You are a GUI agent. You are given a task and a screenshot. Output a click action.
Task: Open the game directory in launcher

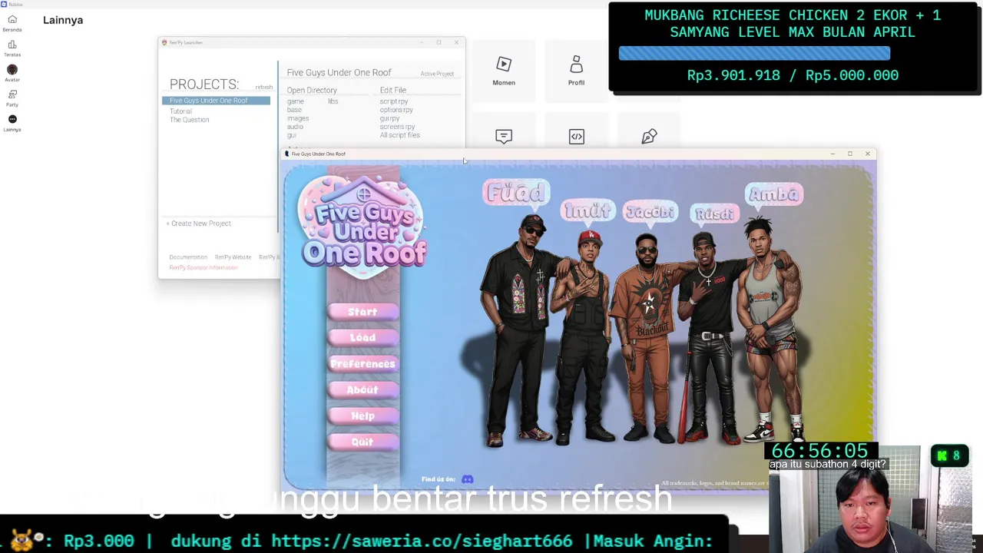pyautogui.click(x=296, y=101)
